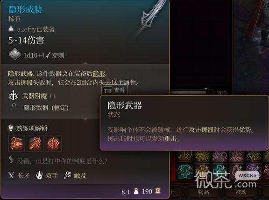Open the underlined 隐形 keyword link
Screen dimensions: 269x200
[x=99, y=74]
